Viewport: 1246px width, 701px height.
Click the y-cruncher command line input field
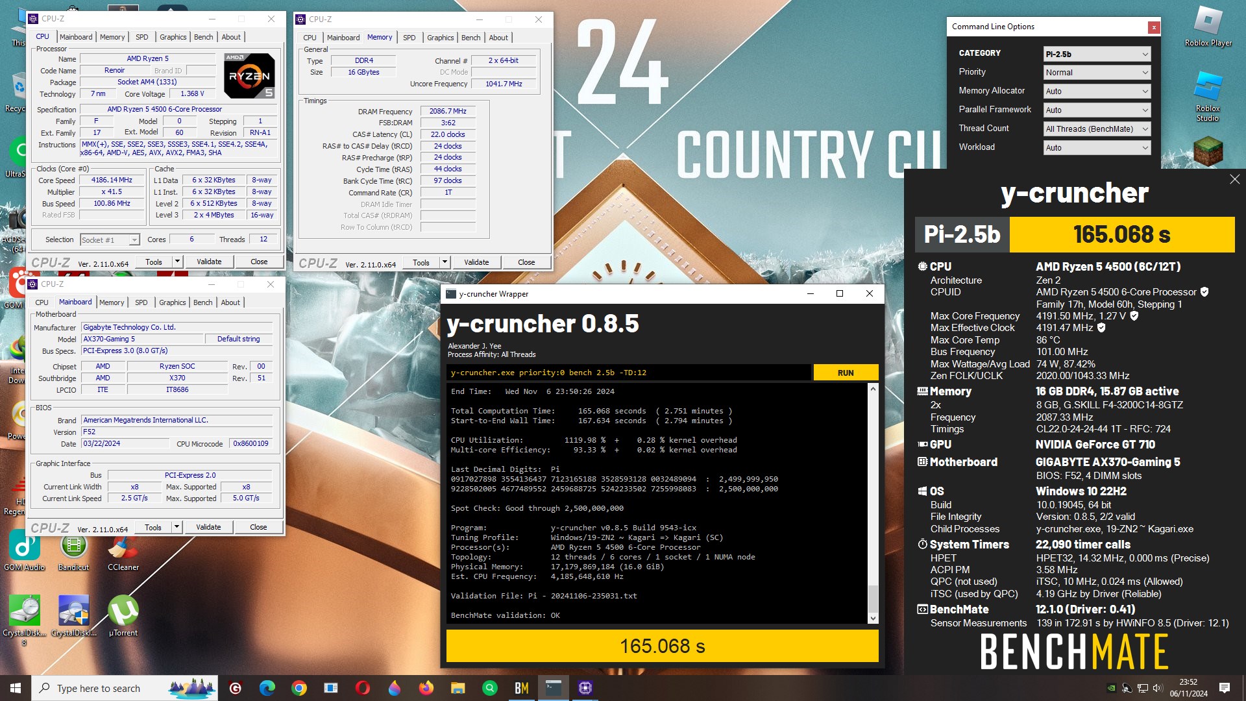629,373
